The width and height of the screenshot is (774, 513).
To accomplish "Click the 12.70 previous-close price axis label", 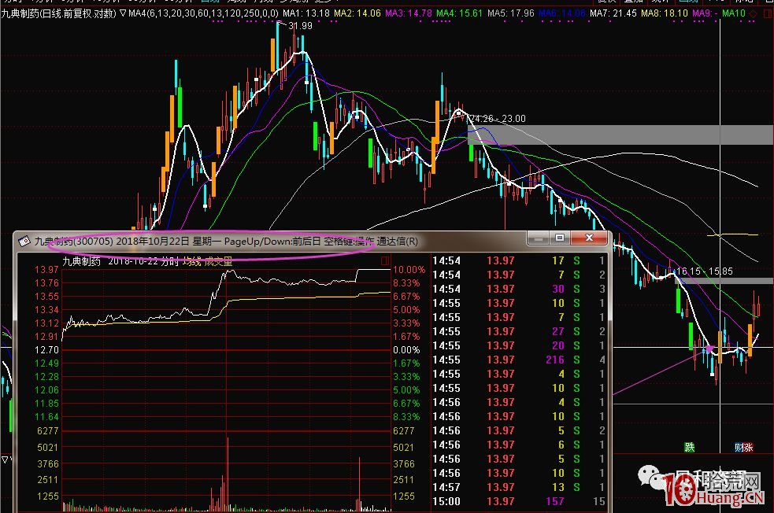I will [x=47, y=350].
